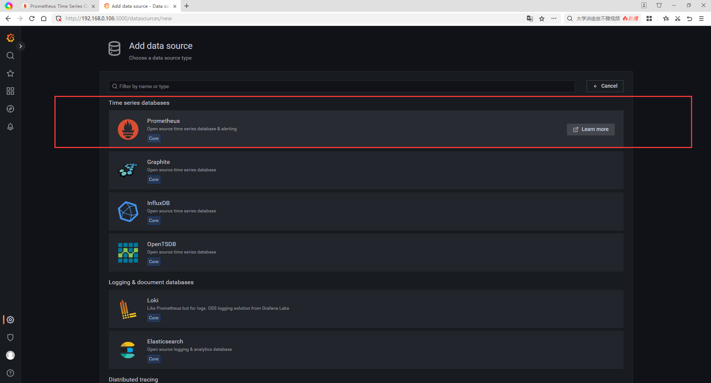Click the address bar URL field

coord(289,19)
